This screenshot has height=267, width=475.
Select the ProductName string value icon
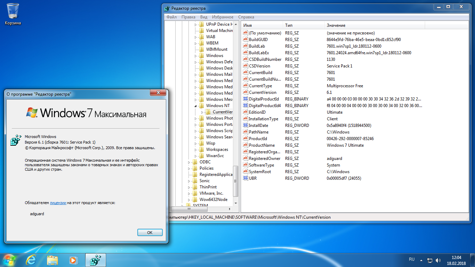coord(245,145)
